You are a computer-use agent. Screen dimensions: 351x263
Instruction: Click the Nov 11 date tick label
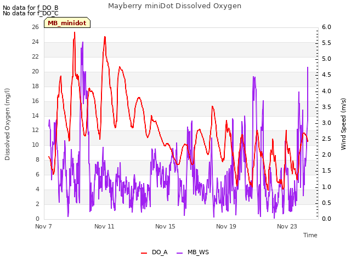(104, 226)
